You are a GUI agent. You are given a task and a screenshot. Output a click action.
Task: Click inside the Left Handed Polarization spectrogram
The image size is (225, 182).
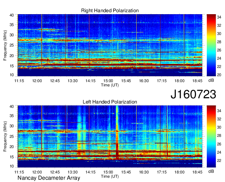(x=110, y=136)
